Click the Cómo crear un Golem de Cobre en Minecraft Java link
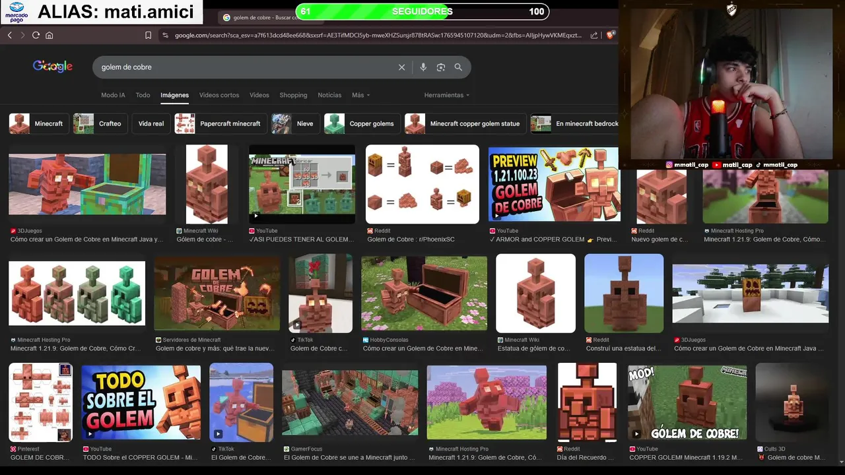Viewport: 845px width, 475px height. tap(86, 239)
